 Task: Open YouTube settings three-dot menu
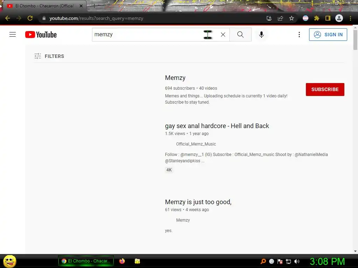tap(299, 35)
